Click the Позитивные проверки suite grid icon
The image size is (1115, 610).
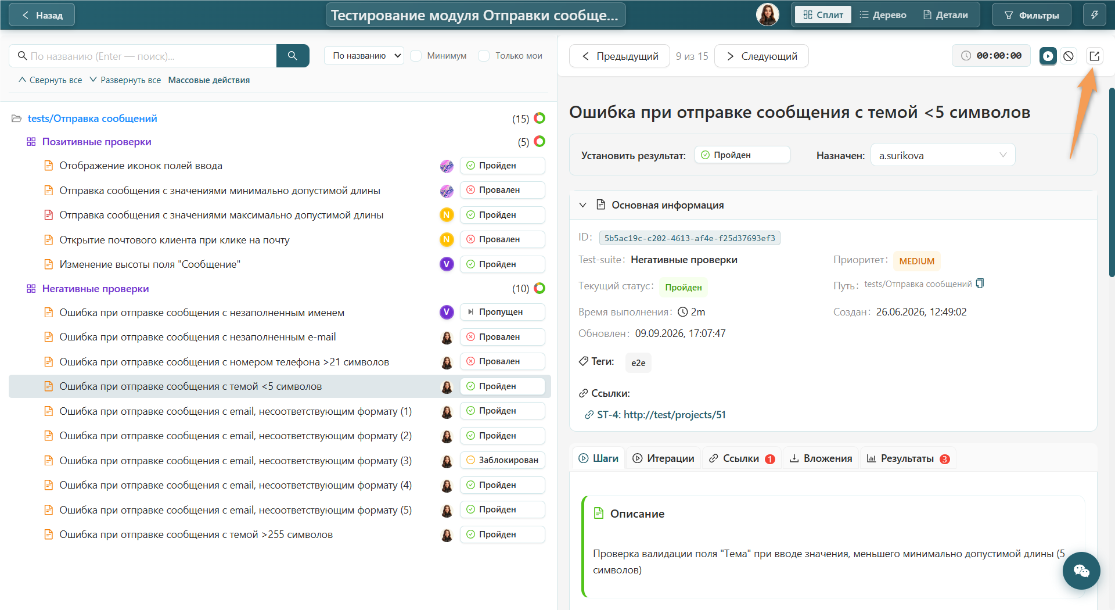(31, 142)
